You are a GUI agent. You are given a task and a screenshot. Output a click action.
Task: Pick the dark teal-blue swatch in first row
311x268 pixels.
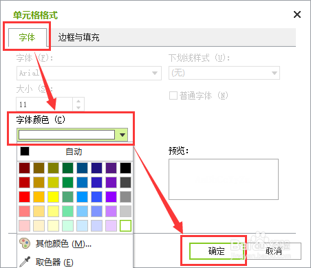pos(83,168)
